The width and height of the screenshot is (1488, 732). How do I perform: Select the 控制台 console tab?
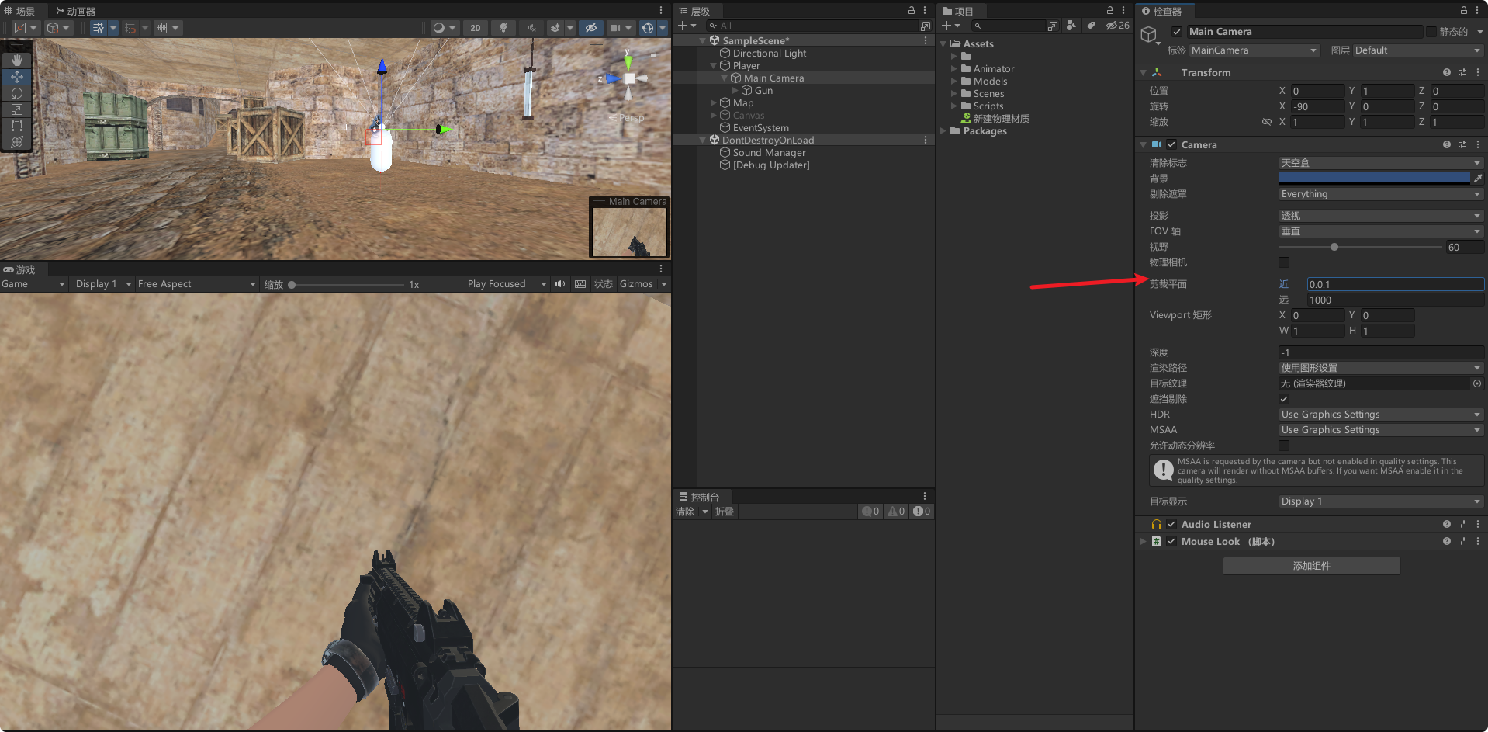coord(700,497)
